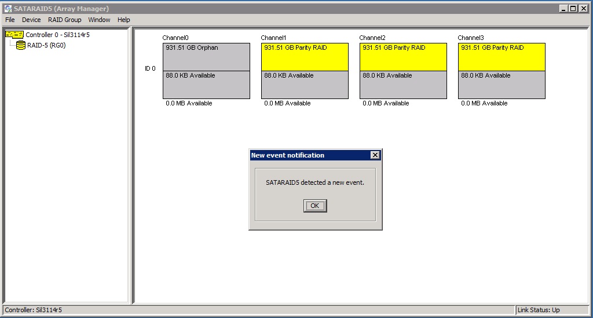Click the ID 0 row label
This screenshot has height=318, width=593.
click(150, 68)
